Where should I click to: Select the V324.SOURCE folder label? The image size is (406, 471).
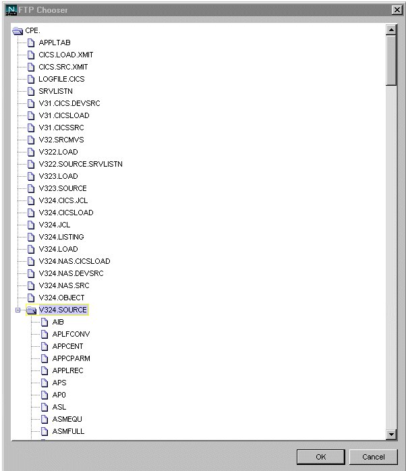[63, 310]
